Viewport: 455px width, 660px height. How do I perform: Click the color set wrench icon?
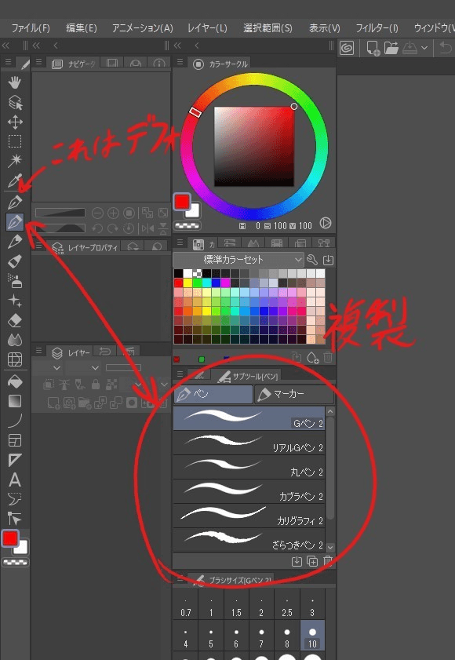[x=312, y=260]
